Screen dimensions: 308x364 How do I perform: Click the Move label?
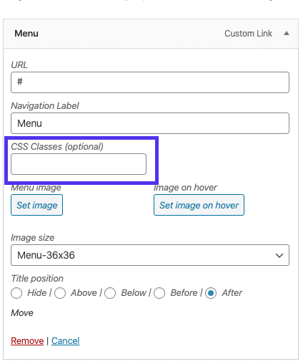pos(22,313)
